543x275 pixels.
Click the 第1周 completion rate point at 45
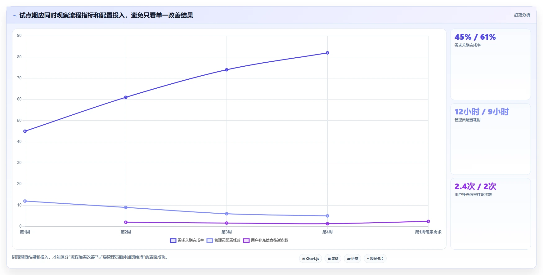click(x=25, y=131)
